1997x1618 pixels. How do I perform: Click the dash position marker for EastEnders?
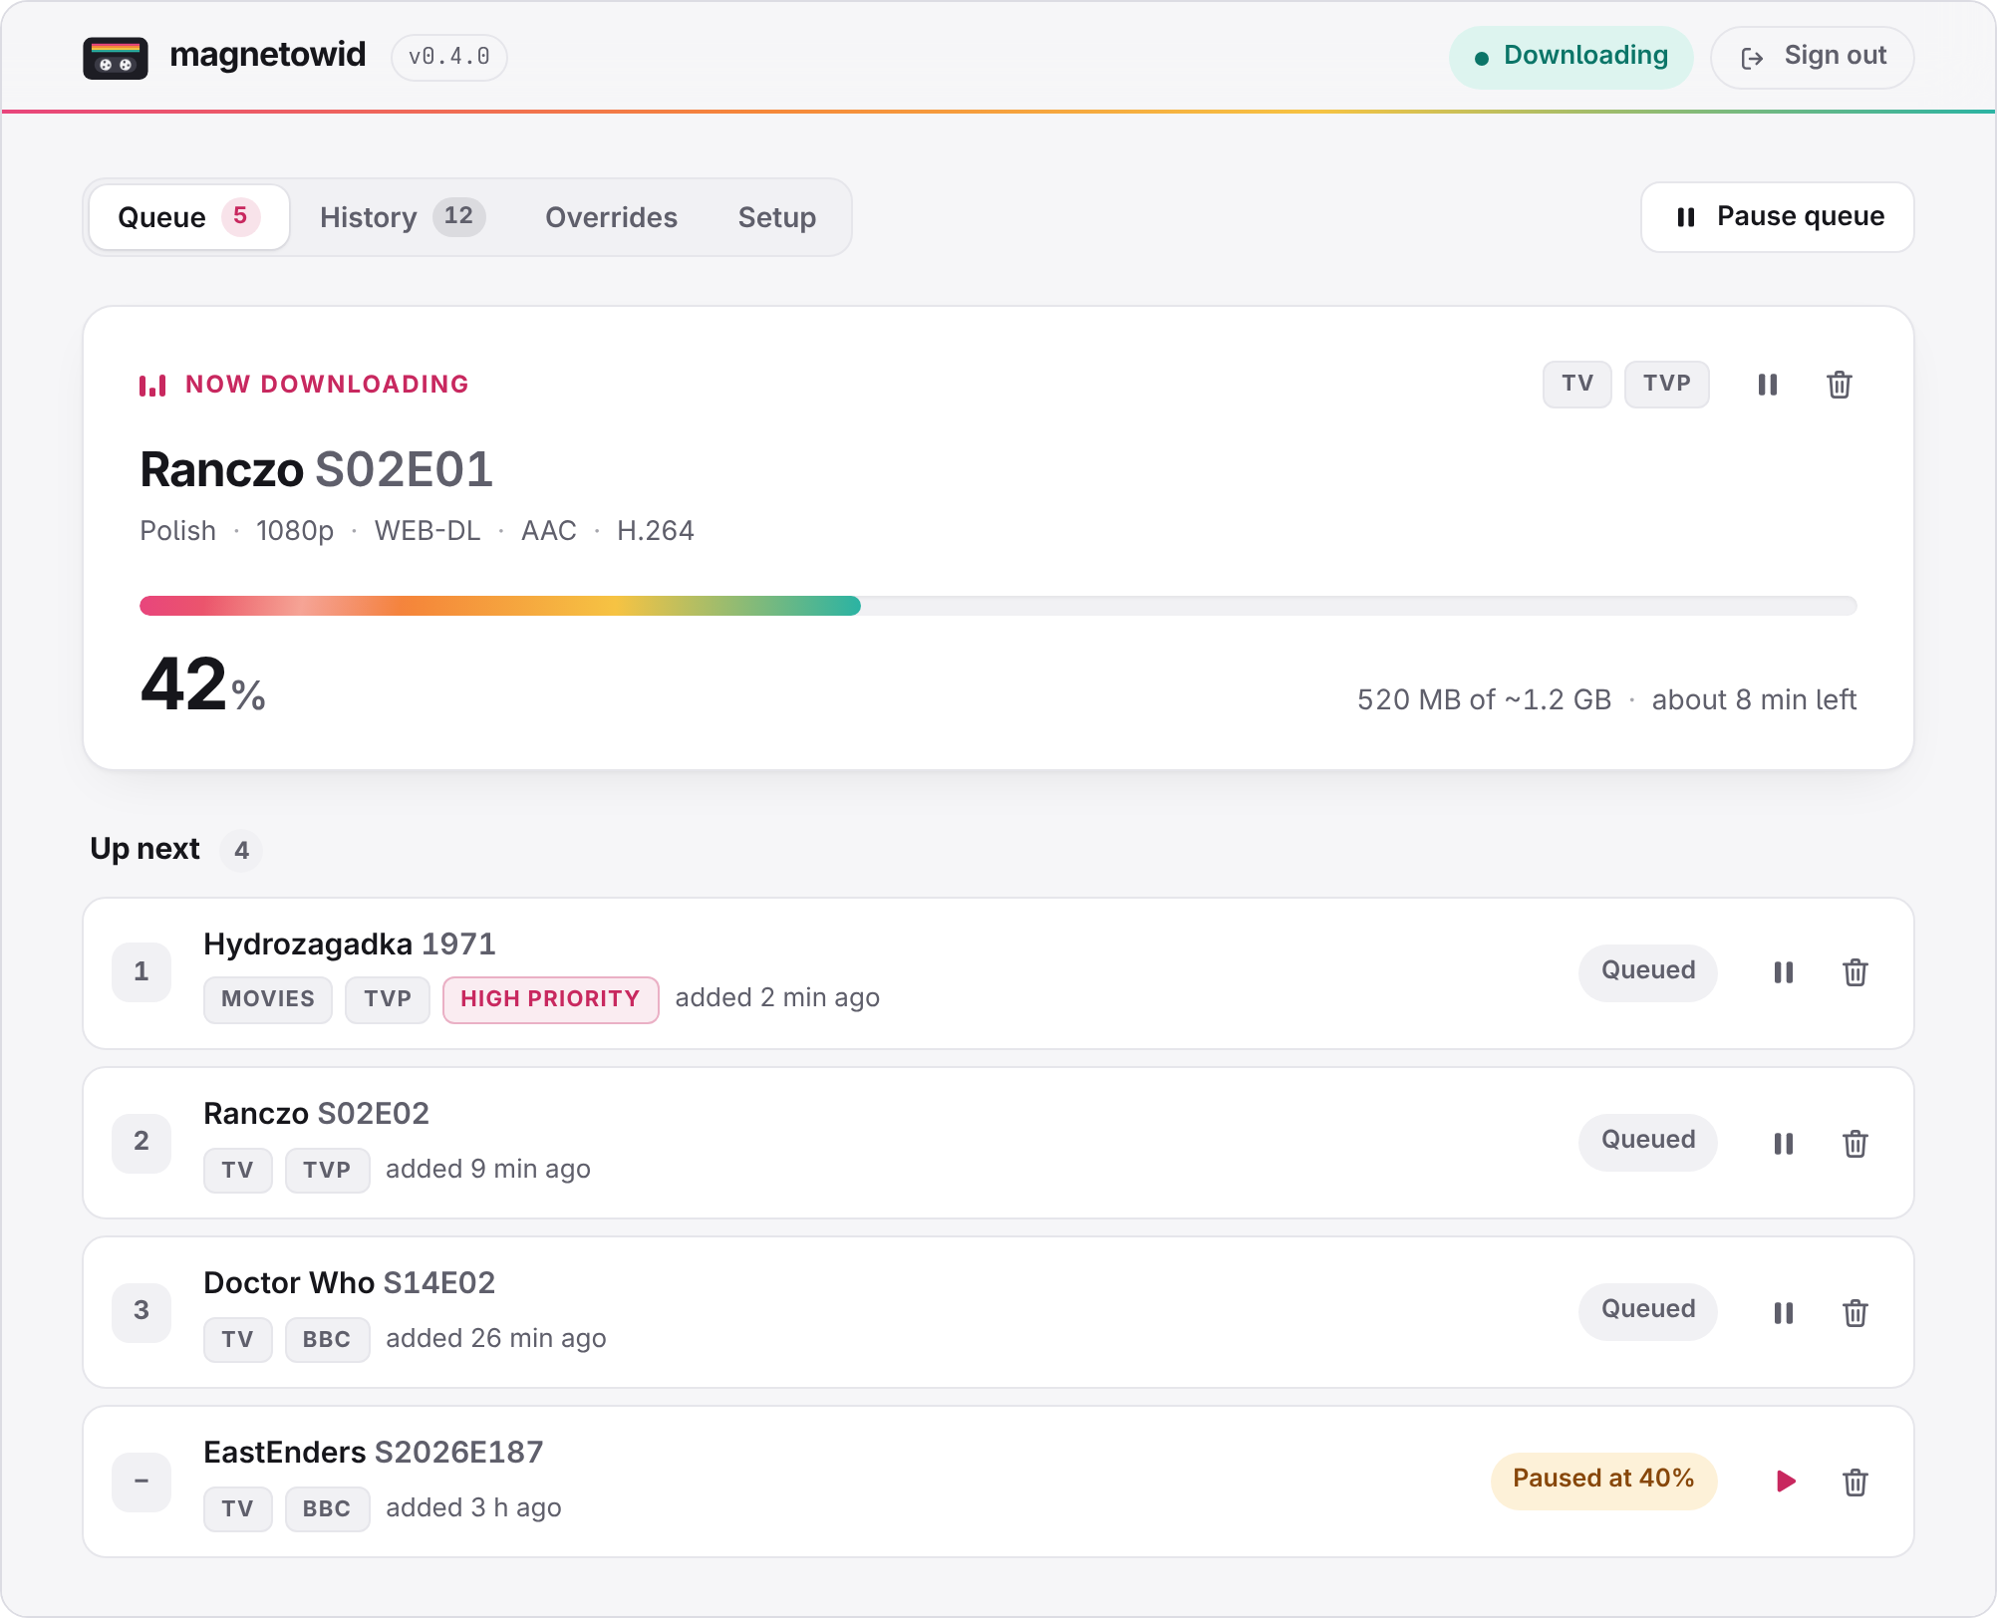[x=142, y=1482]
